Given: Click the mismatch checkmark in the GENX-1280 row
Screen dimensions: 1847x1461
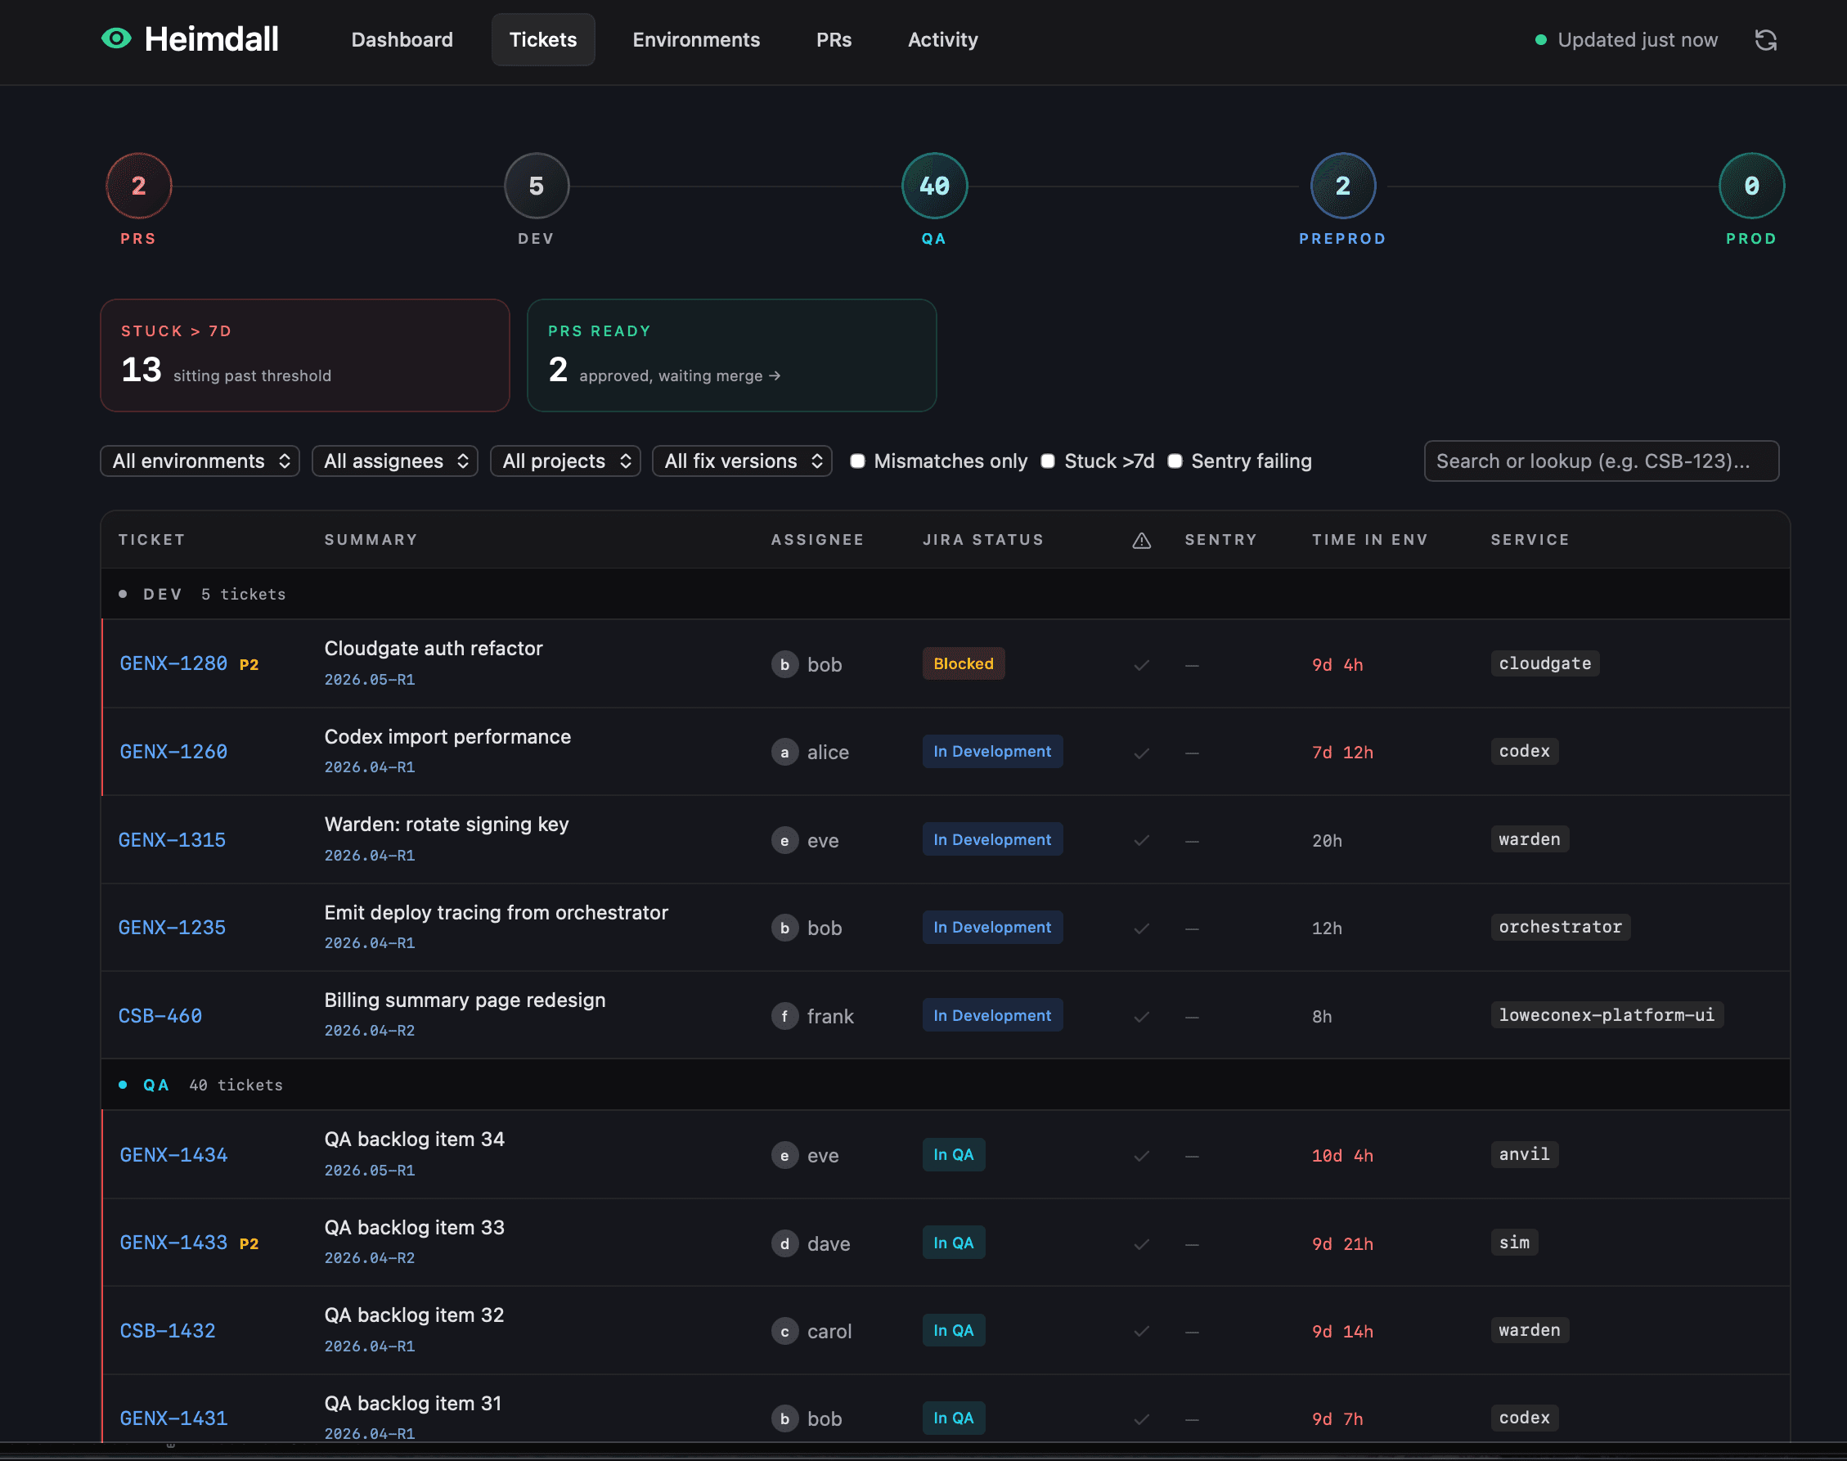Looking at the screenshot, I should 1142,664.
